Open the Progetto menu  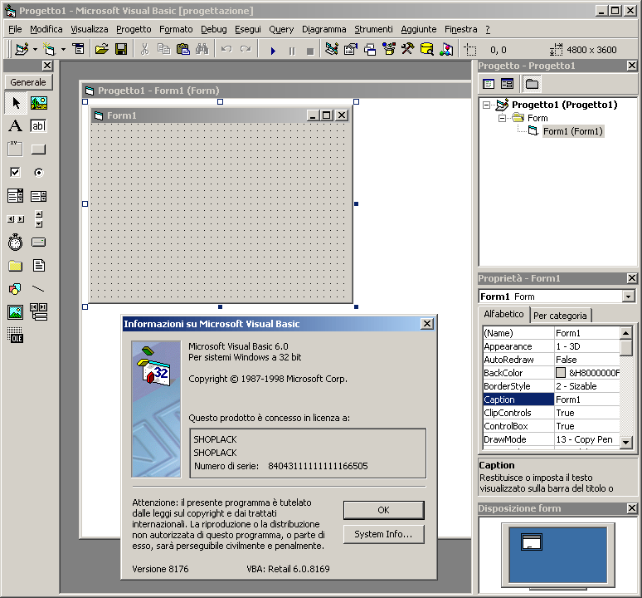pos(134,30)
